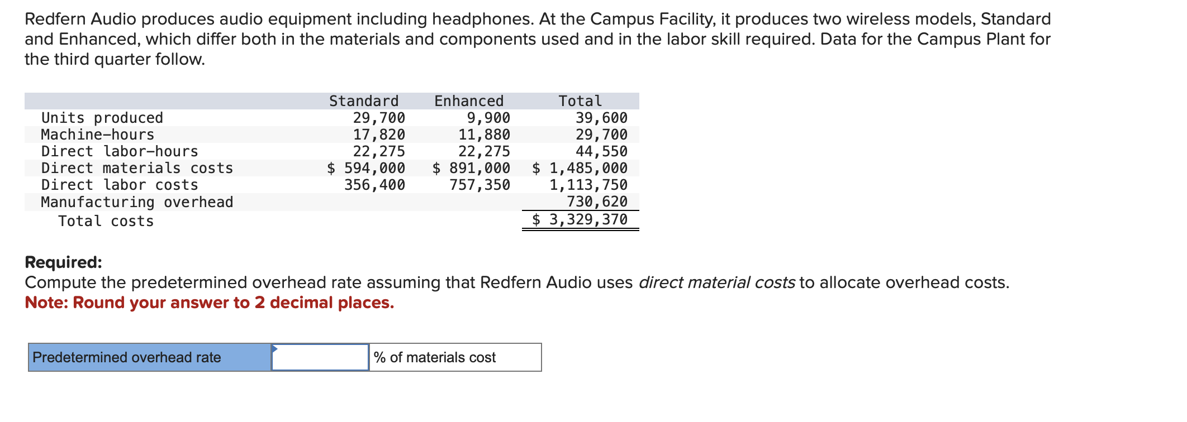This screenshot has width=1187, height=422.
Task: Click the '% of materials cost' cell
Action: (x=455, y=357)
